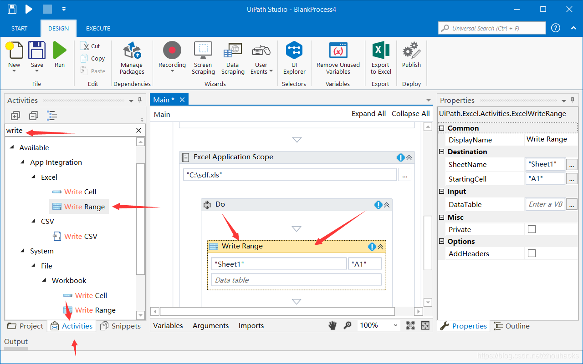Clear the activities search text

pyautogui.click(x=139, y=131)
